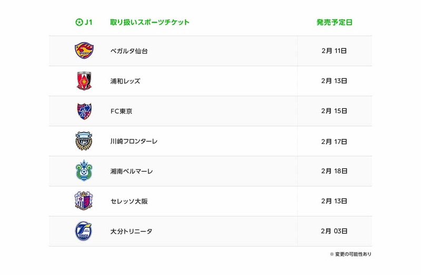Select the 川崎フロンターレ team name
This screenshot has height=275, width=421.
pyautogui.click(x=134, y=141)
